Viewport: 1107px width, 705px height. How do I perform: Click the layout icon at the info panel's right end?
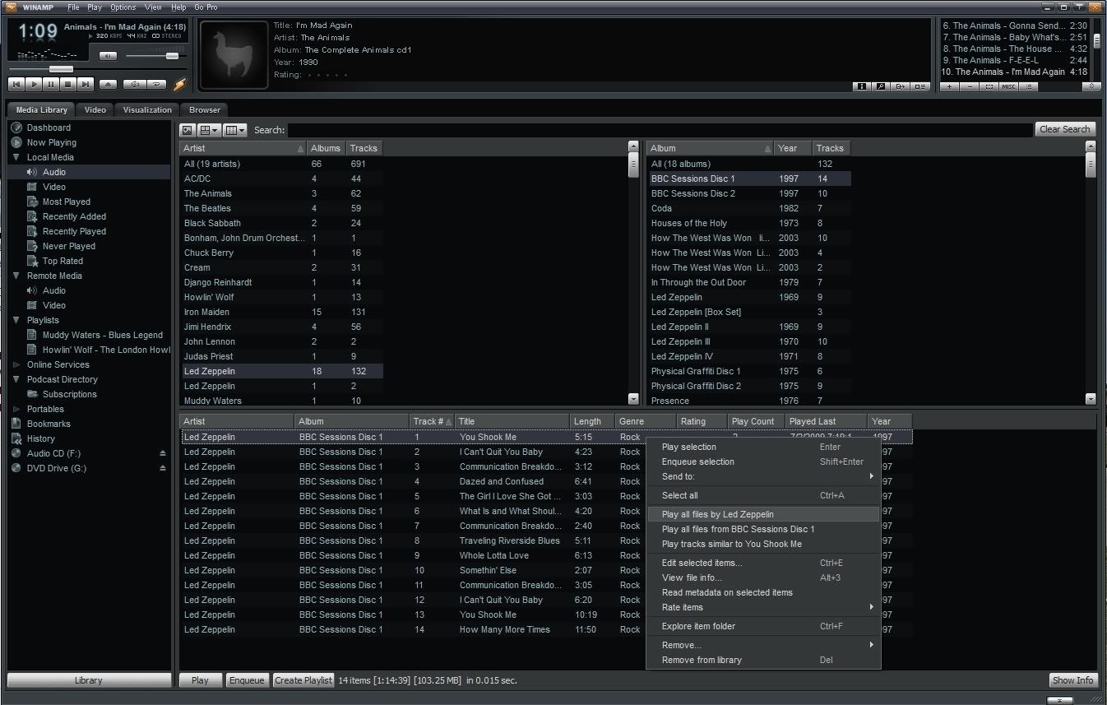920,86
